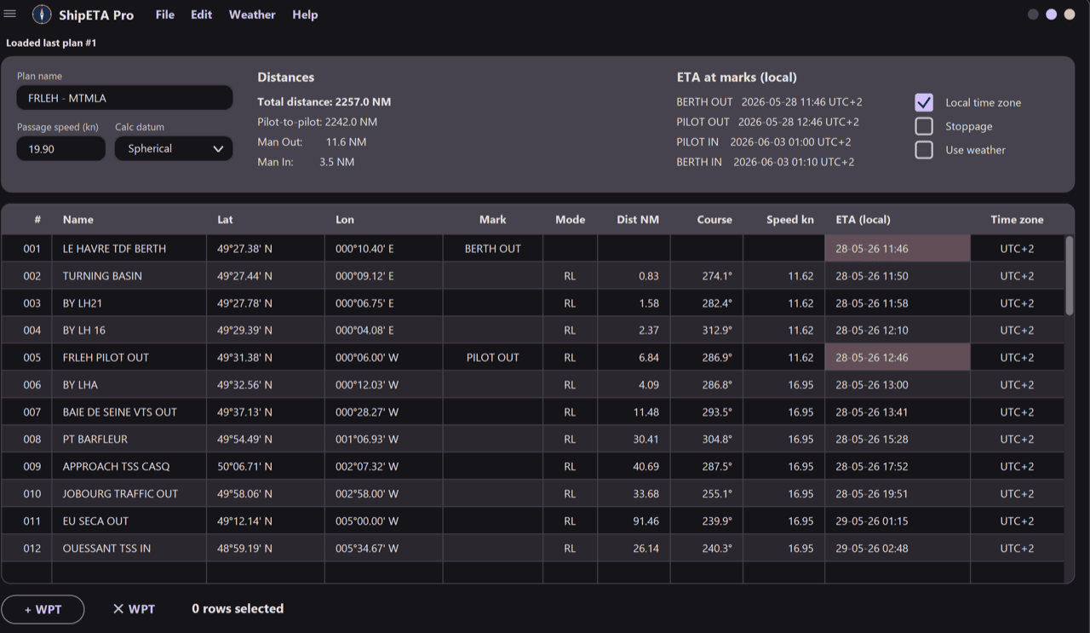This screenshot has width=1090, height=633.
Task: Open the Weather menu
Action: pyautogui.click(x=252, y=14)
